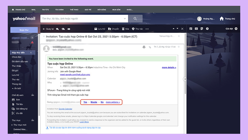
Task: Archive email with Lưu trữ
Action: coord(100,29)
